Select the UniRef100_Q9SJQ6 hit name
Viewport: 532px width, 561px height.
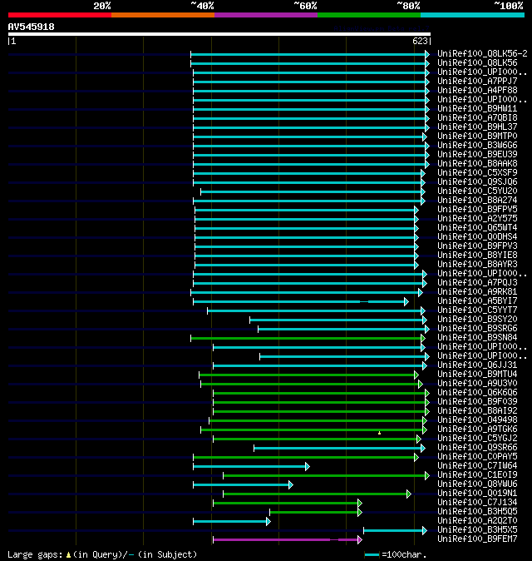(x=477, y=182)
